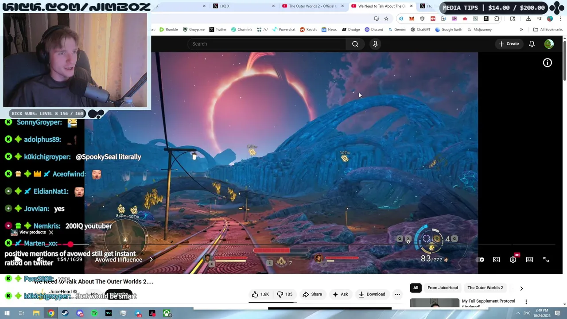This screenshot has height=319, width=567.
Task: Open the Discord bookmark
Action: pos(373,30)
